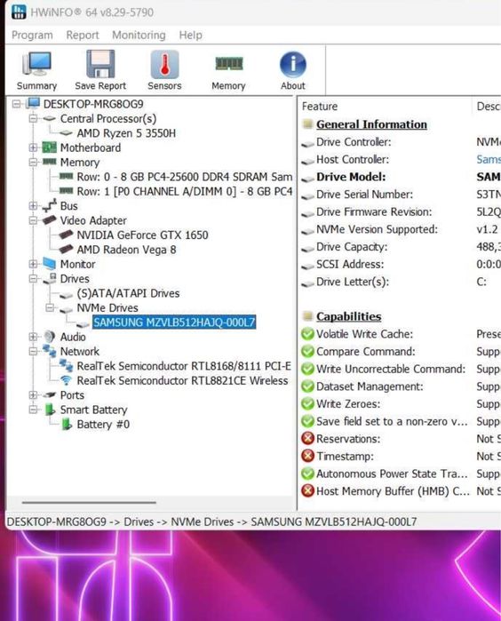Click the red cross beside Reservations

(x=307, y=438)
